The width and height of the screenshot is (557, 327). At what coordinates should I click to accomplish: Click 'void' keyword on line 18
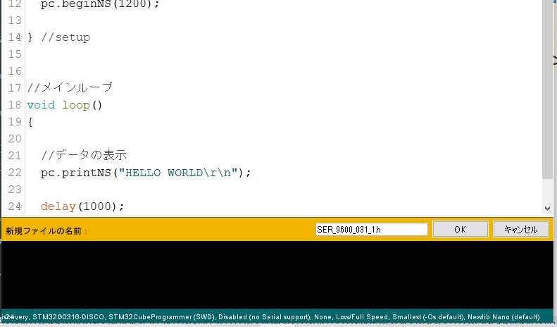point(41,105)
